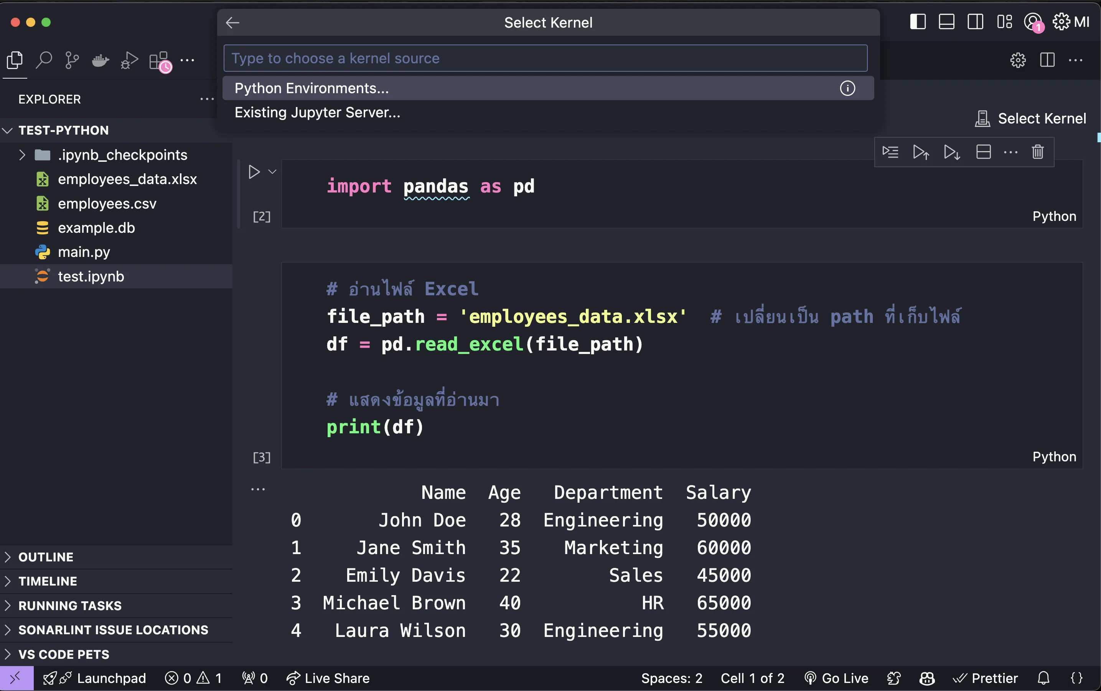The image size is (1101, 691).
Task: Toggle secondary side bar layout icon
Action: [x=975, y=21]
